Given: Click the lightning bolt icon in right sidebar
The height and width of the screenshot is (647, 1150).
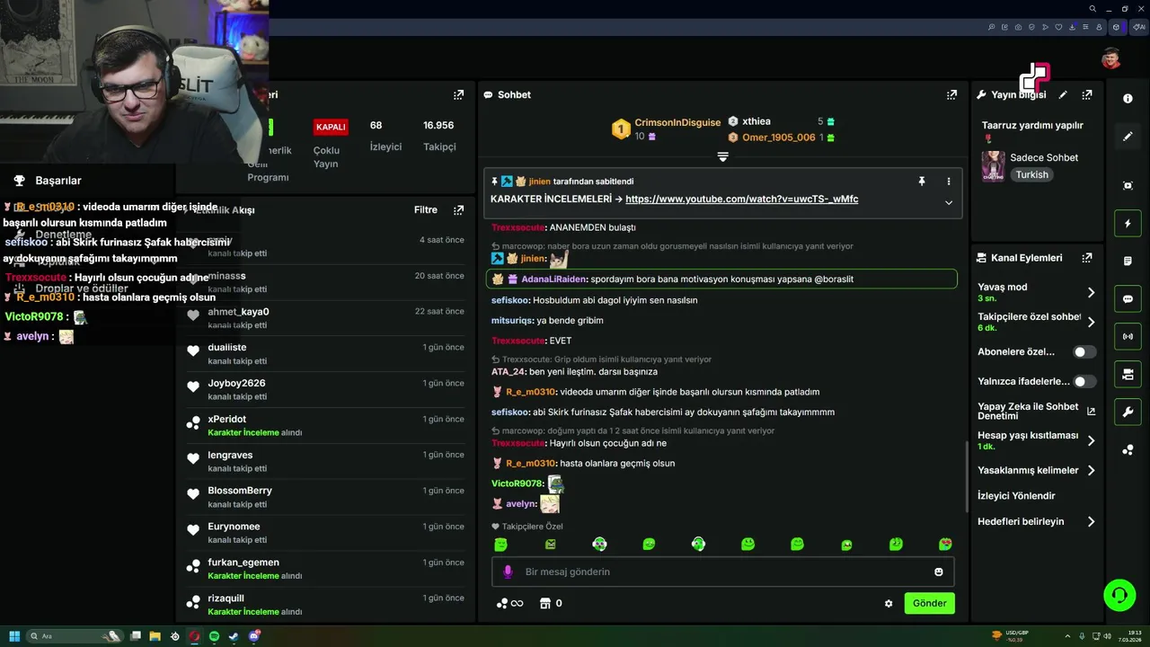Looking at the screenshot, I should 1128,224.
